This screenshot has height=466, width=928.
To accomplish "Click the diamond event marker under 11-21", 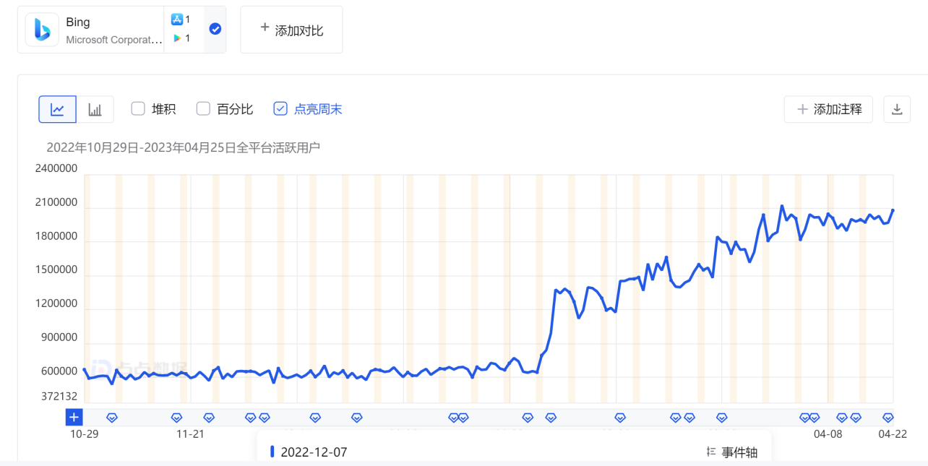I will (x=176, y=417).
